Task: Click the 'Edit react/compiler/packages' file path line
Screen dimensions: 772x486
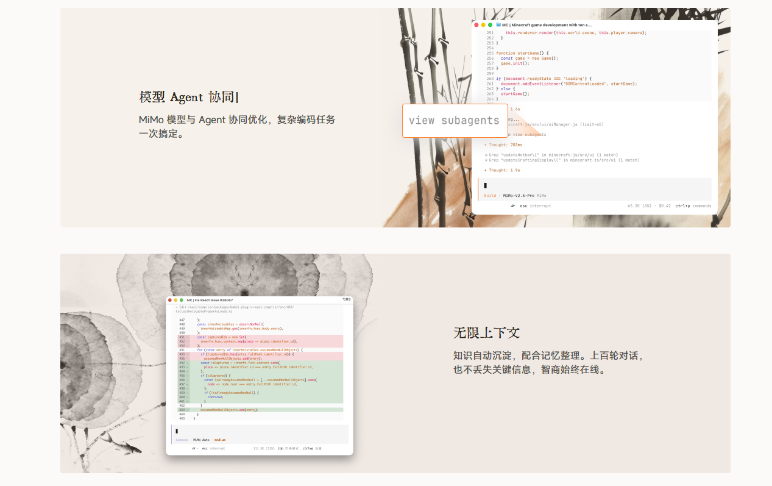Action: pos(235,309)
